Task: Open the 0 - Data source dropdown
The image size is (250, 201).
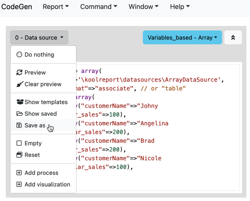Action: pos(39,38)
